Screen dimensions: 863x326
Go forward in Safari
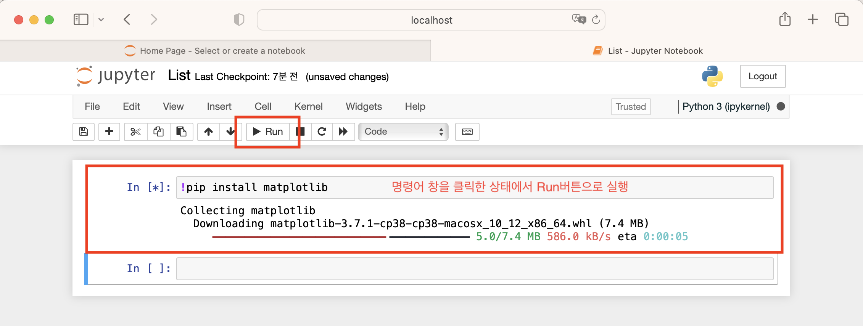click(154, 19)
